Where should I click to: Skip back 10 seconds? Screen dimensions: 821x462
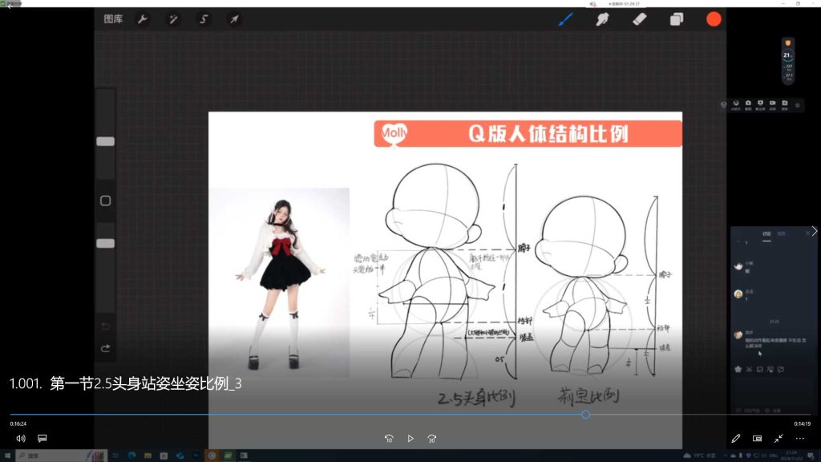point(389,439)
